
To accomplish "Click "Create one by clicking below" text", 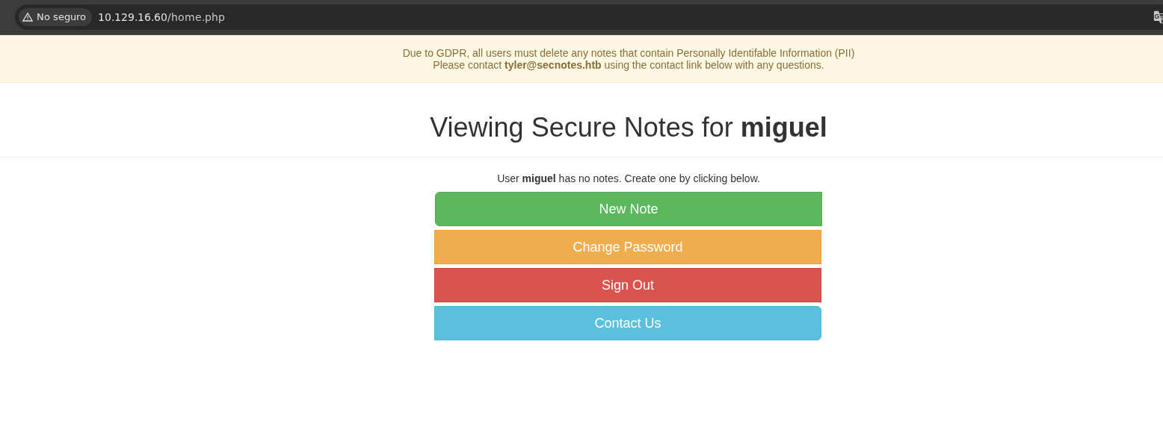I will [x=692, y=178].
